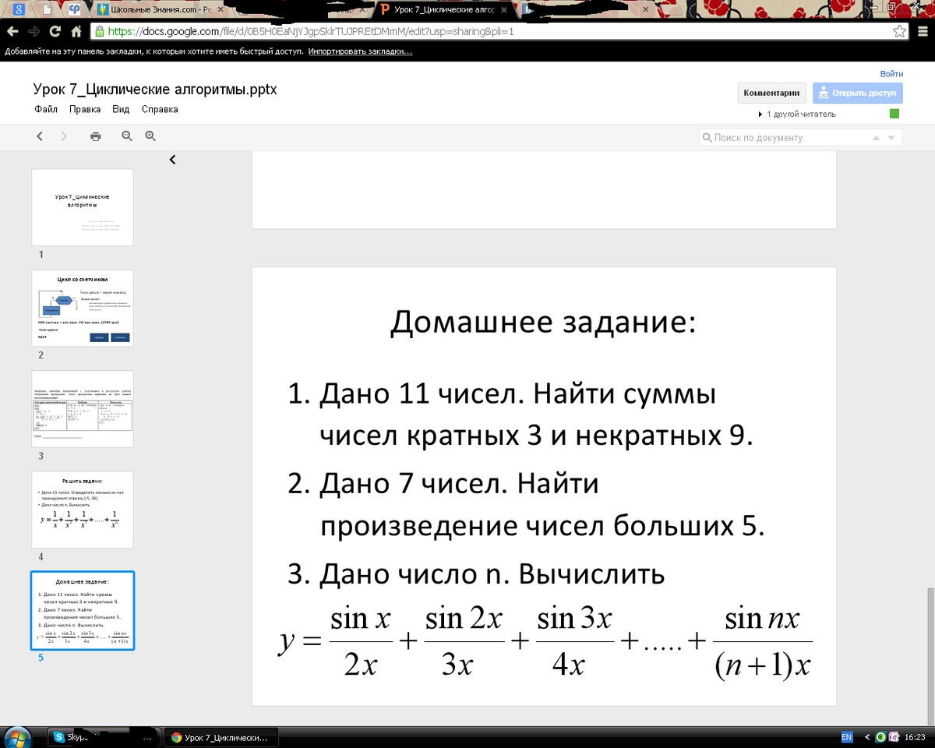Click the green reader indicator square
Screen dimensions: 935x748
pos(894,114)
